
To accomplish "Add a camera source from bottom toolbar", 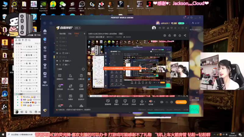I will tap(117, 102).
